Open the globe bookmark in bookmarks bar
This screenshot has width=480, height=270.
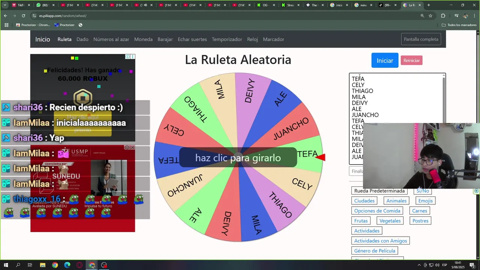click(x=80, y=25)
